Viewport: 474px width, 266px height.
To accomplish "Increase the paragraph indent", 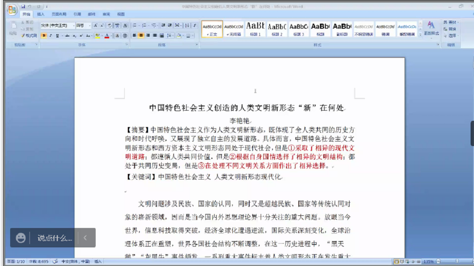I will [x=170, y=26].
